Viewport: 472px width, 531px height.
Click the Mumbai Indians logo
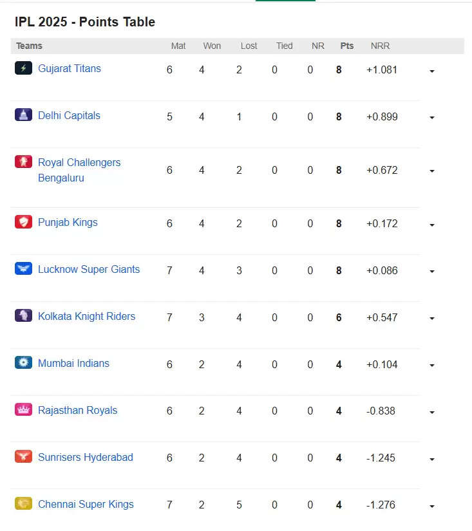tap(23, 363)
